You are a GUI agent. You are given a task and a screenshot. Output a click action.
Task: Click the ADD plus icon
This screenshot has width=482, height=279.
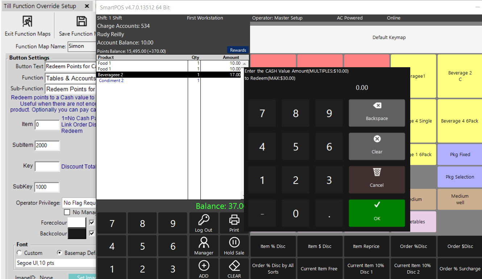click(204, 266)
